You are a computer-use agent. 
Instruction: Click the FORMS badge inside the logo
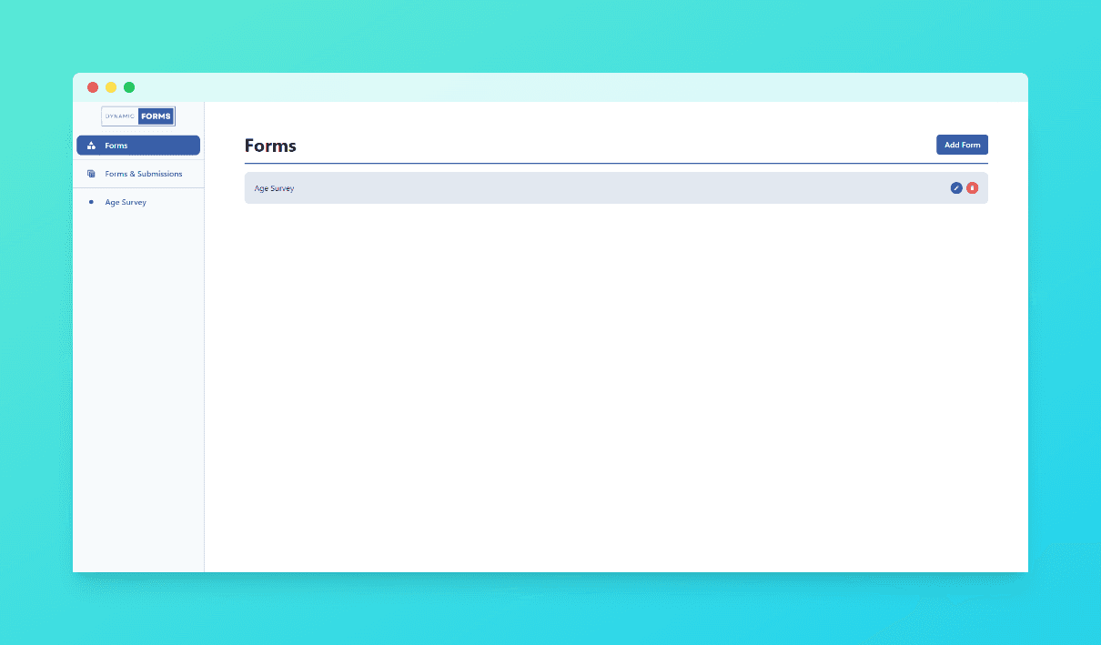155,116
